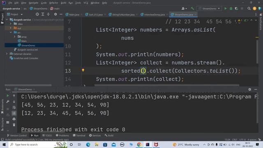Run StreamDemo with the green play icon
263x148 pixels.
pyautogui.click(x=226, y=8)
